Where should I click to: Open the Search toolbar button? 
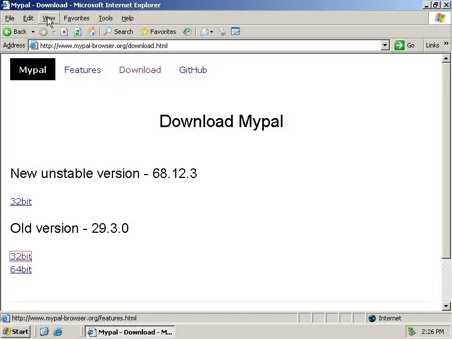(119, 32)
